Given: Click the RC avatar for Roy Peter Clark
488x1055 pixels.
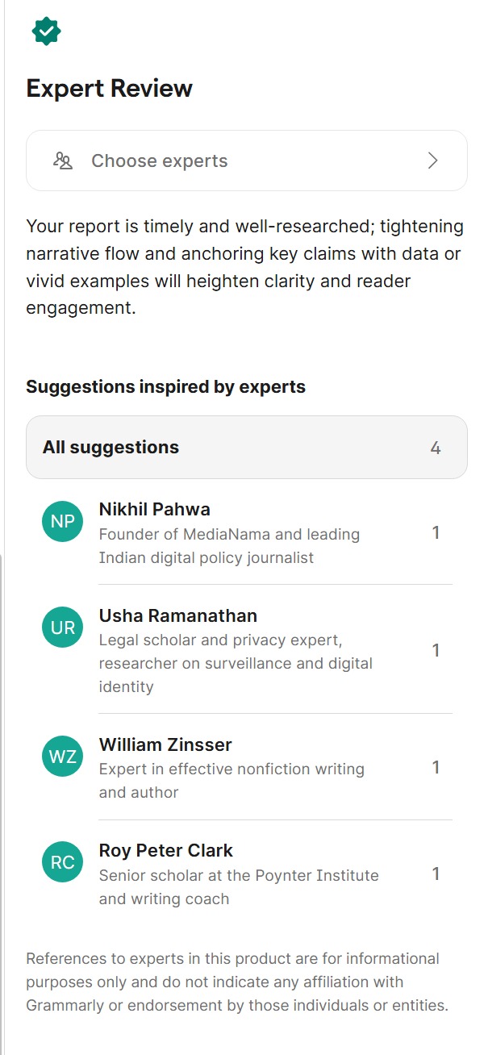Looking at the screenshot, I should 62,862.
